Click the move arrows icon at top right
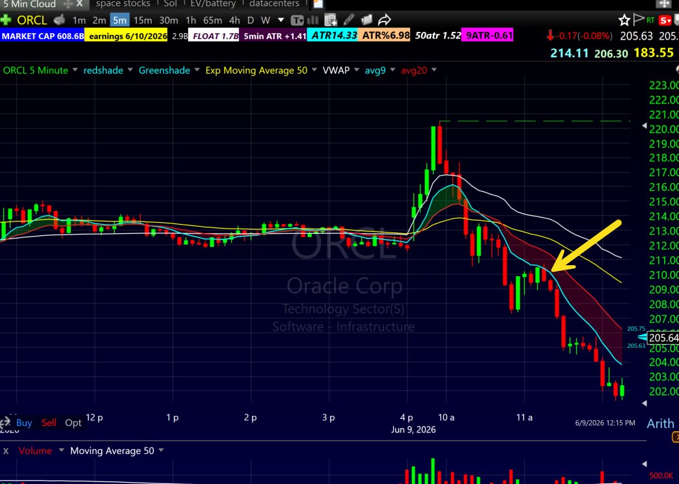 663,4
